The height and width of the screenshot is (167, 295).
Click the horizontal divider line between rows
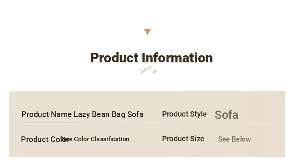coord(146,123)
